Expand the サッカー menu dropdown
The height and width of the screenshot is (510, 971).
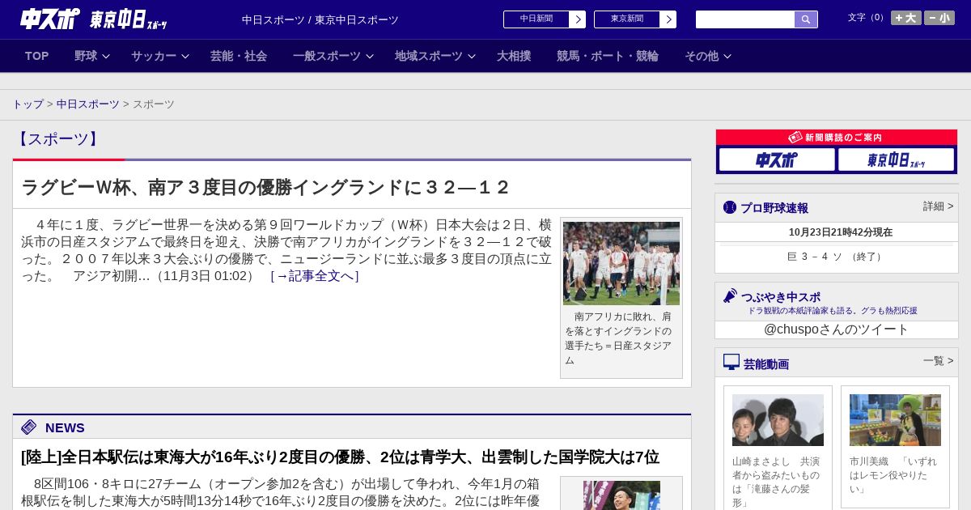click(x=160, y=56)
